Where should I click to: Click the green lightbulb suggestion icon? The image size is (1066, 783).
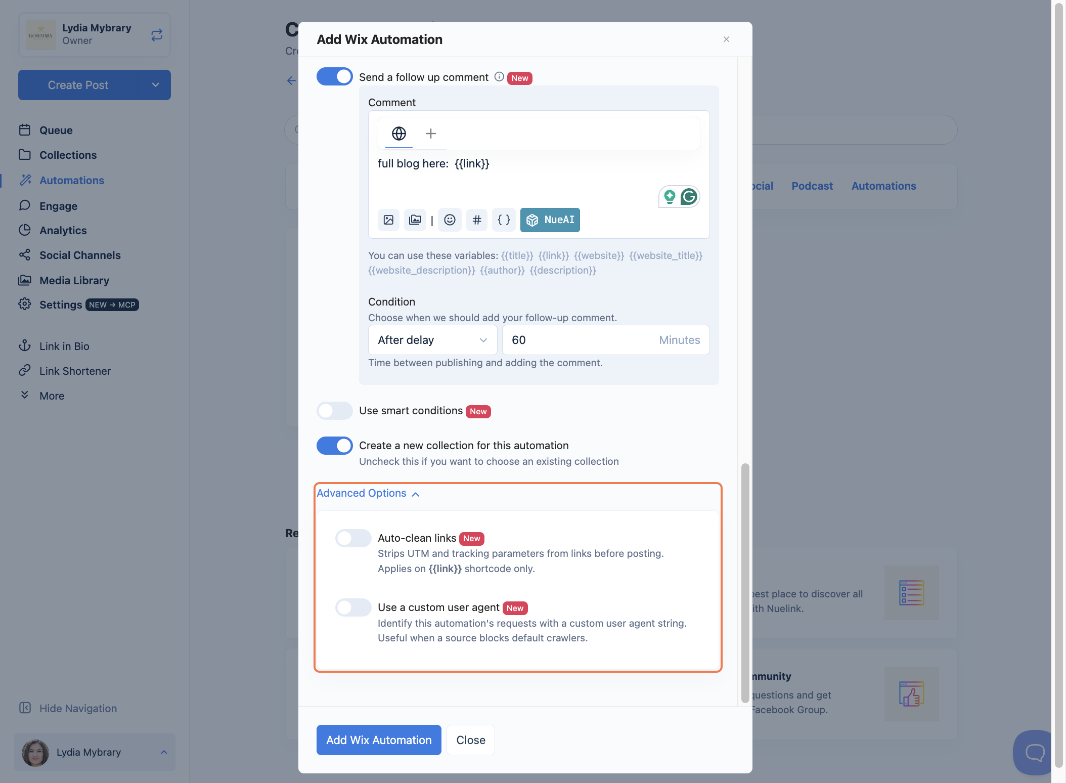coord(670,197)
